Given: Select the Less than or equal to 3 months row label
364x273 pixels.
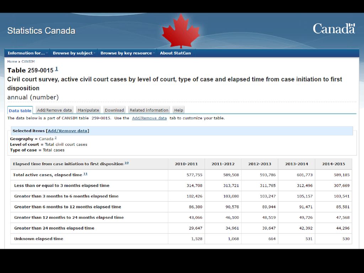Looking at the screenshot, I should tap(62, 186).
